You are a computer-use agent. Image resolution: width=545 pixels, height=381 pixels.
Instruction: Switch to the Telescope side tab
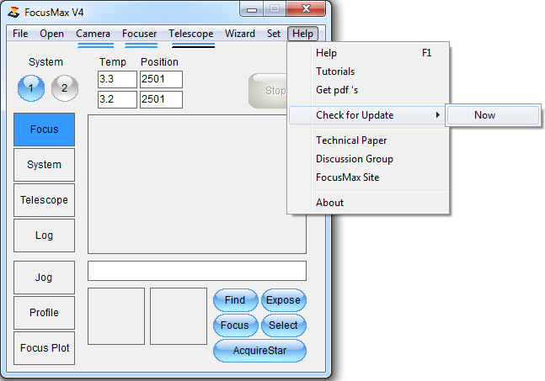[x=44, y=200]
